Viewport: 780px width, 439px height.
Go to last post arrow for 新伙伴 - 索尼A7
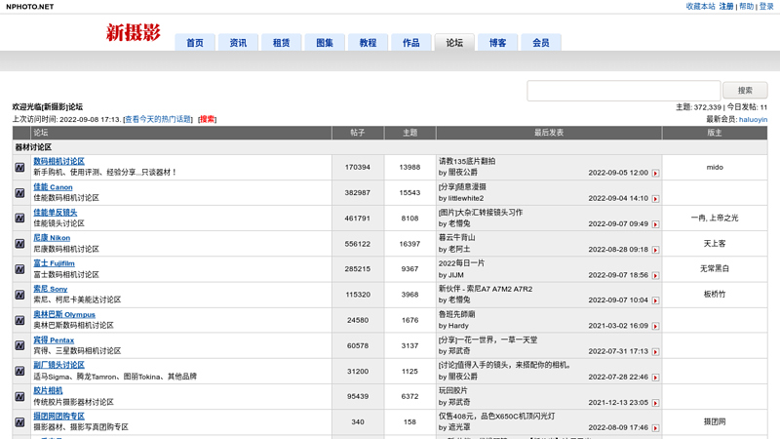click(655, 300)
